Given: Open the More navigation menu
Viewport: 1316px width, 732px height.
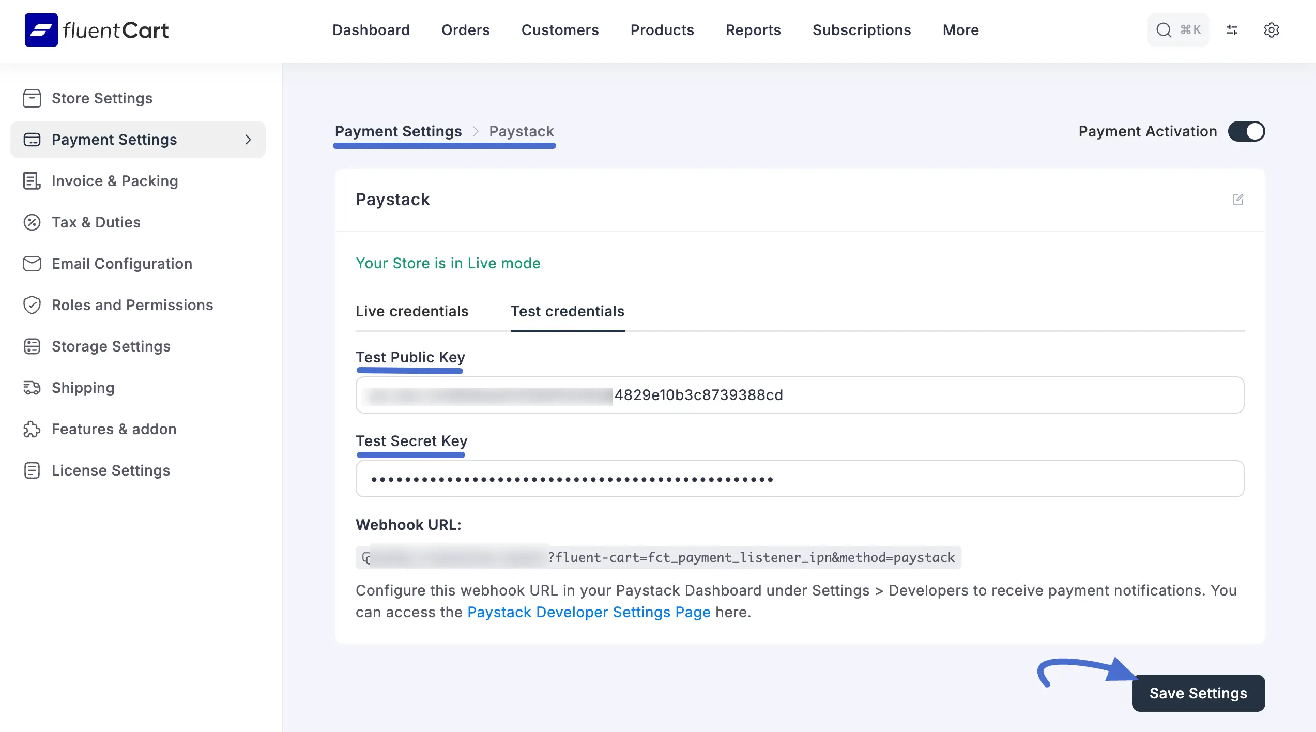Looking at the screenshot, I should pos(960,30).
